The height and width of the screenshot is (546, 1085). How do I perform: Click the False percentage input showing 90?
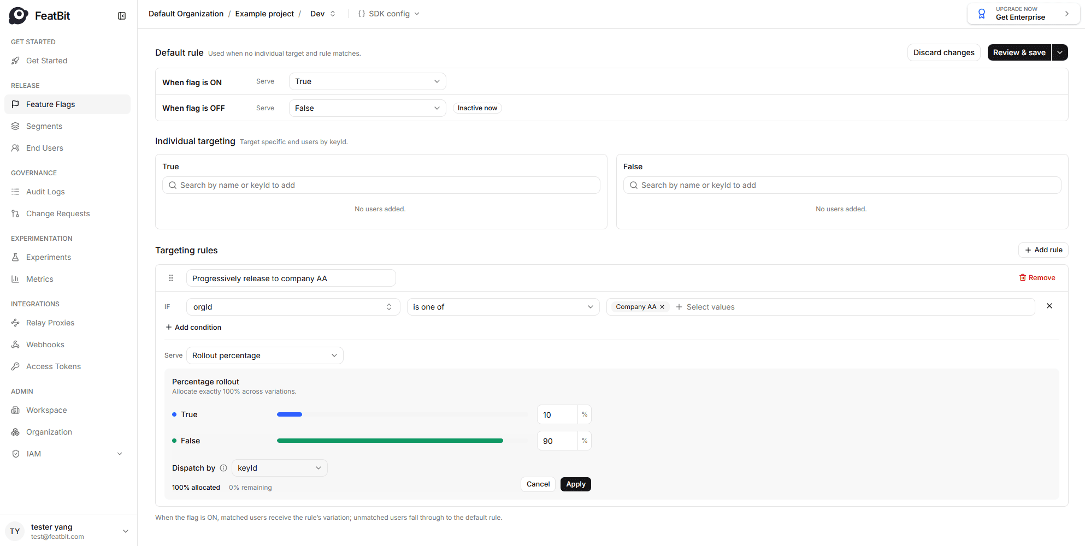pos(557,441)
